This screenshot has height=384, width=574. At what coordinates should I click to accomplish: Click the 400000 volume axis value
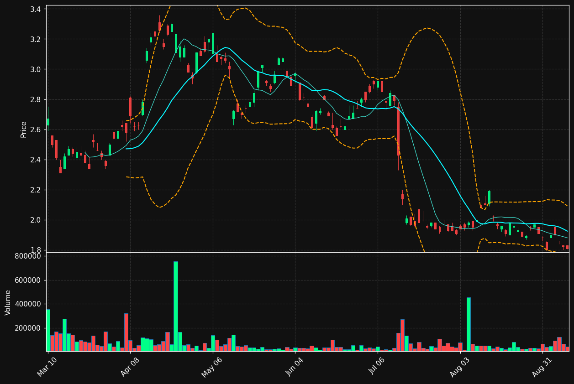[28, 304]
